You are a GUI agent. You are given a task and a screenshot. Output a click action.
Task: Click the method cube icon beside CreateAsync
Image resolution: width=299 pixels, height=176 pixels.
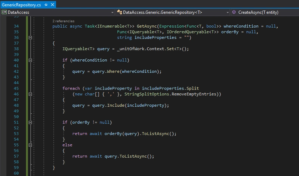pos(234,12)
